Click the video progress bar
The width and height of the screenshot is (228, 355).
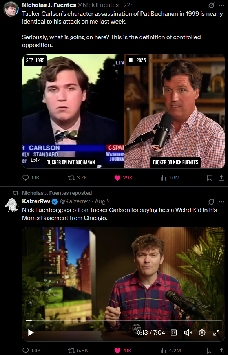click(124, 321)
